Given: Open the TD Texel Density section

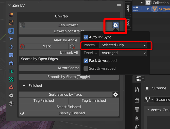Looking at the screenshot, I should tap(11, 71).
